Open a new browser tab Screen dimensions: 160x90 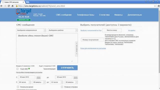[27, 2]
